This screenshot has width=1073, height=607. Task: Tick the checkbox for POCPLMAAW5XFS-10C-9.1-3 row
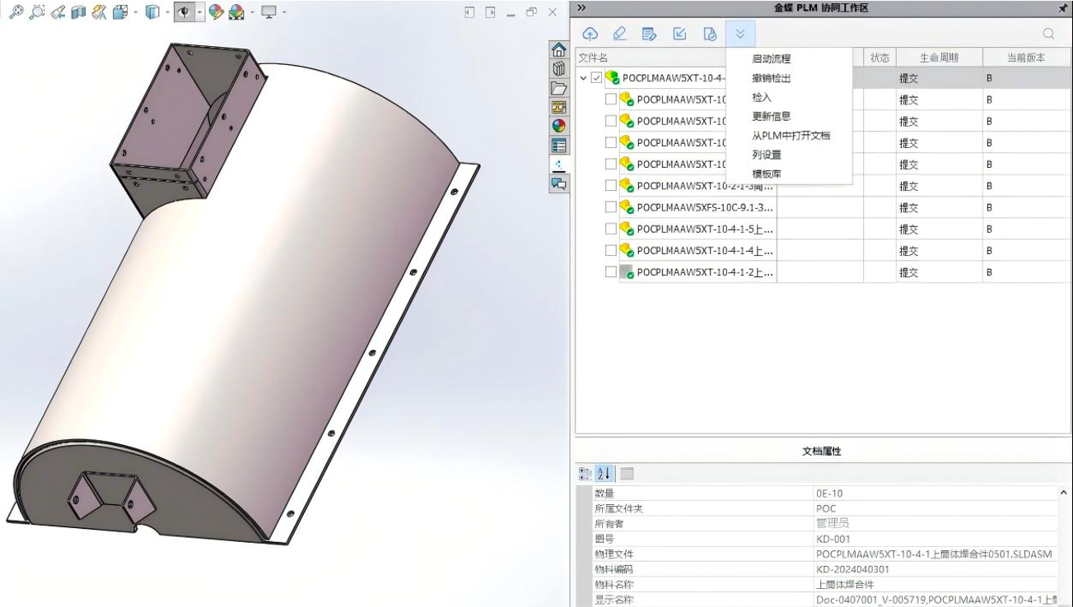pos(611,207)
